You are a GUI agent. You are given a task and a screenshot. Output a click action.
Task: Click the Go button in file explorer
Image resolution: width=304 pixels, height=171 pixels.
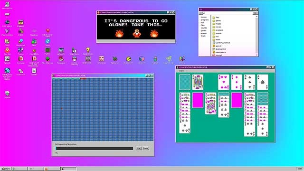(256, 13)
